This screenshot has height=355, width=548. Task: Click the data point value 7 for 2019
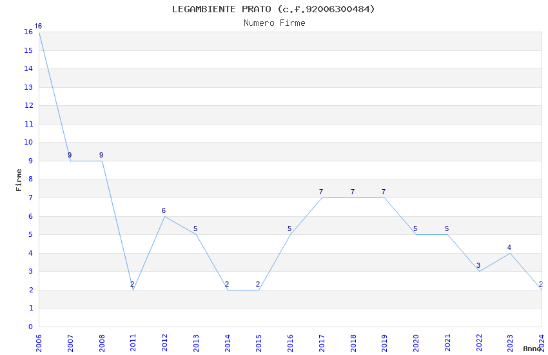384,192
